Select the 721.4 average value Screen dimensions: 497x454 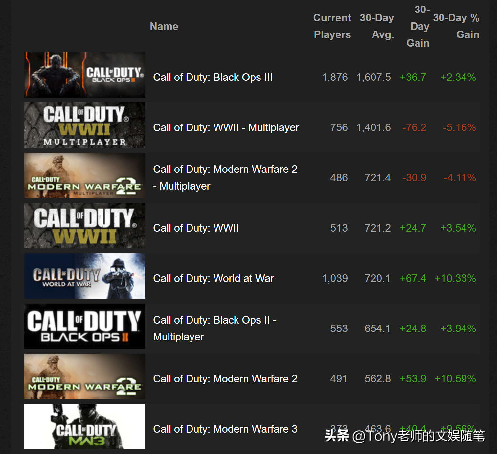click(x=378, y=178)
